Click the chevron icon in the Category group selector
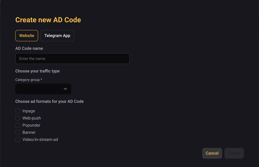 (65, 89)
